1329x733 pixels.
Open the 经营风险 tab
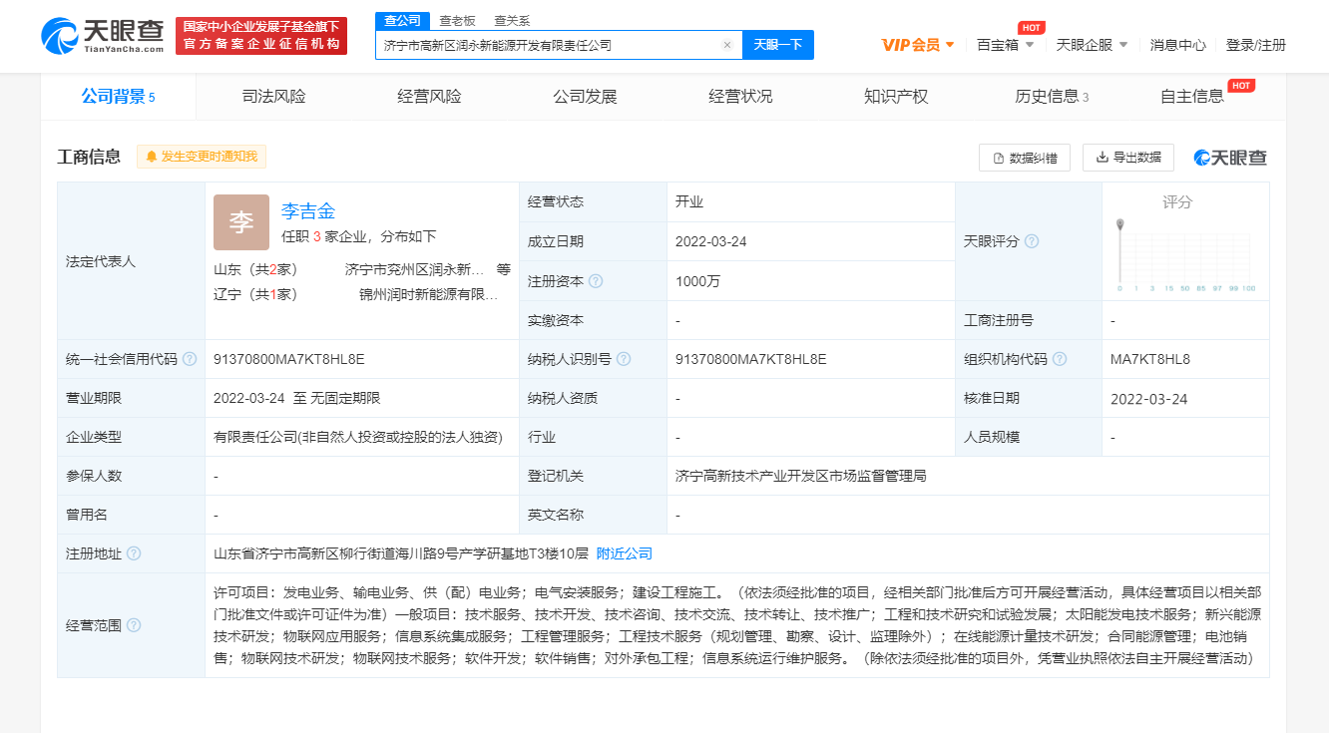point(429,97)
